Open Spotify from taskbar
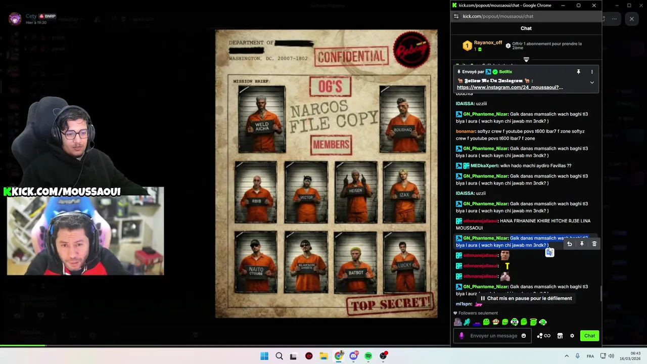Image resolution: width=647 pixels, height=364 pixels. [368, 356]
